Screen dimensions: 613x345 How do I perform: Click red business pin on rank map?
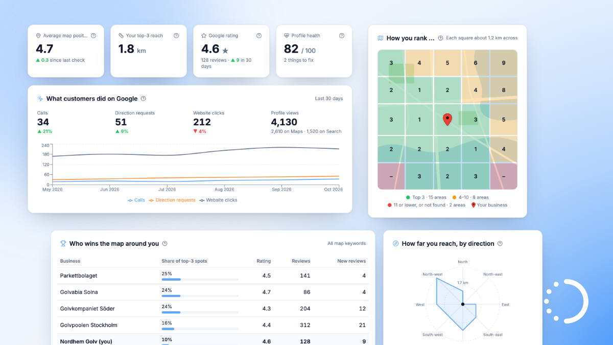pos(447,120)
